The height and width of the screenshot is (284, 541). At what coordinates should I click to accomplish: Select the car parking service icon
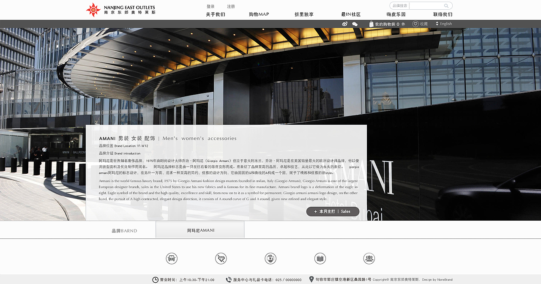tap(172, 258)
